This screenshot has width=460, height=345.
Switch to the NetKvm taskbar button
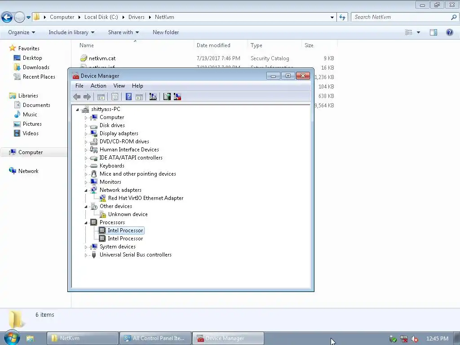[x=83, y=338]
